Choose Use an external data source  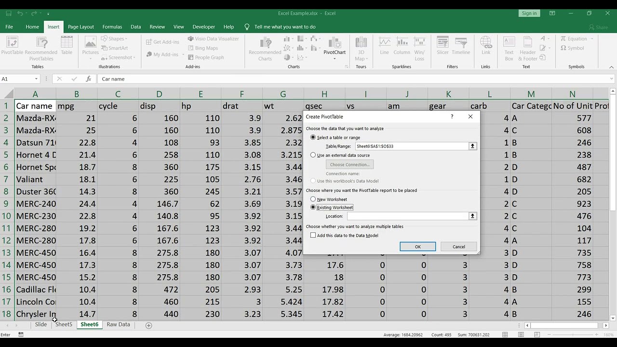pyautogui.click(x=313, y=155)
